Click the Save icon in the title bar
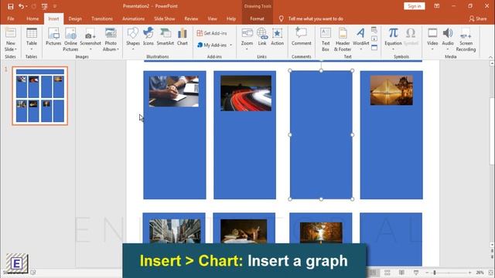 click(10, 6)
